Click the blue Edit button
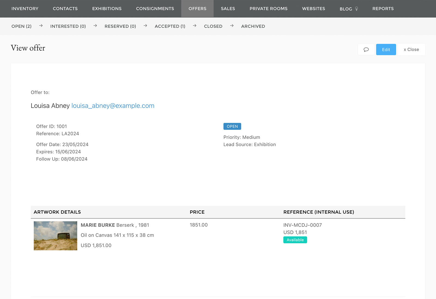 [x=386, y=49]
